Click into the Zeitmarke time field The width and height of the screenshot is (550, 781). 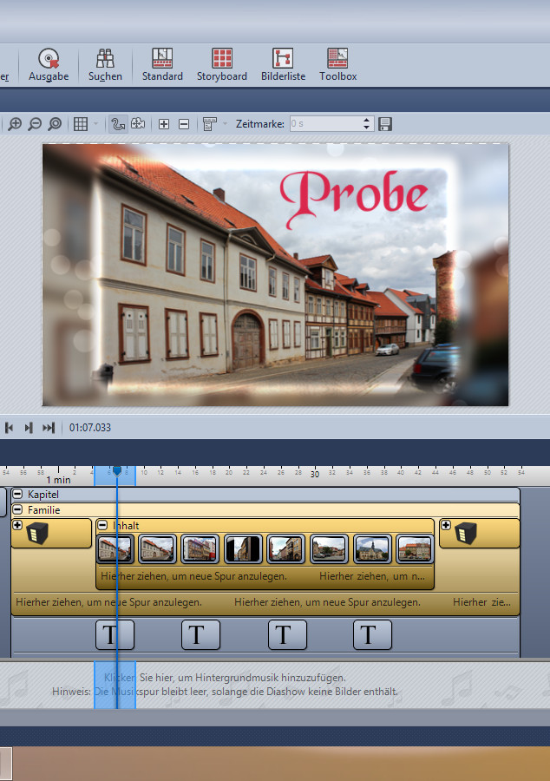(x=324, y=124)
